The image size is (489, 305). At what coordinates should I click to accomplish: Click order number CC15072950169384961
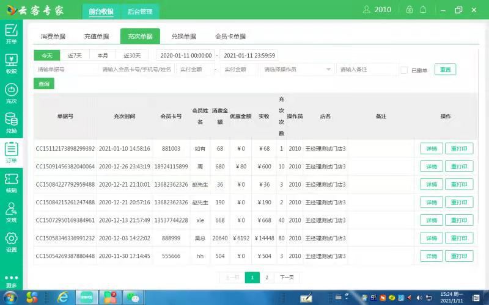[65, 220]
